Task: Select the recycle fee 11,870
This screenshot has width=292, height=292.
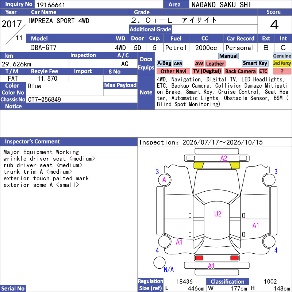Action: tap(47, 78)
